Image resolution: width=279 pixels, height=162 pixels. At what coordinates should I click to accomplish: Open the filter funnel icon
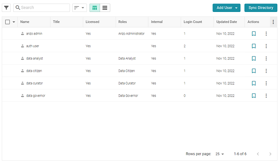coord(6,8)
